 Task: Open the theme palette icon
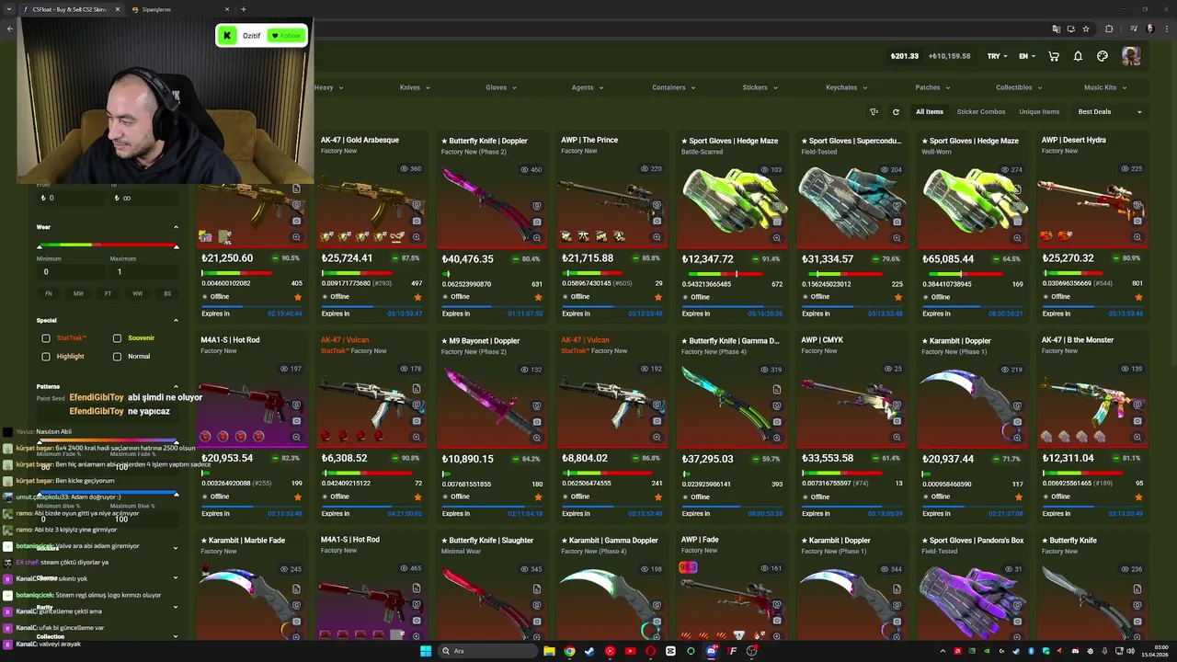tap(1103, 56)
